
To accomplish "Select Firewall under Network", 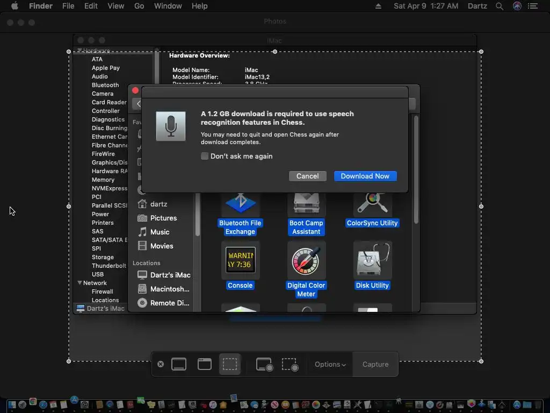I will (103, 291).
